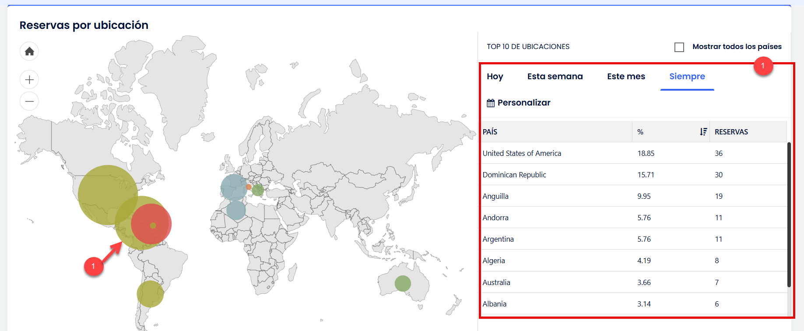Screen dimensions: 804x331
Task: Select the Siempre tab
Action: tap(687, 77)
